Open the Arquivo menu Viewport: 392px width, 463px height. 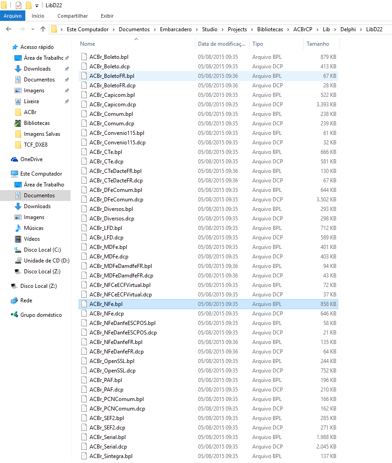tap(12, 16)
